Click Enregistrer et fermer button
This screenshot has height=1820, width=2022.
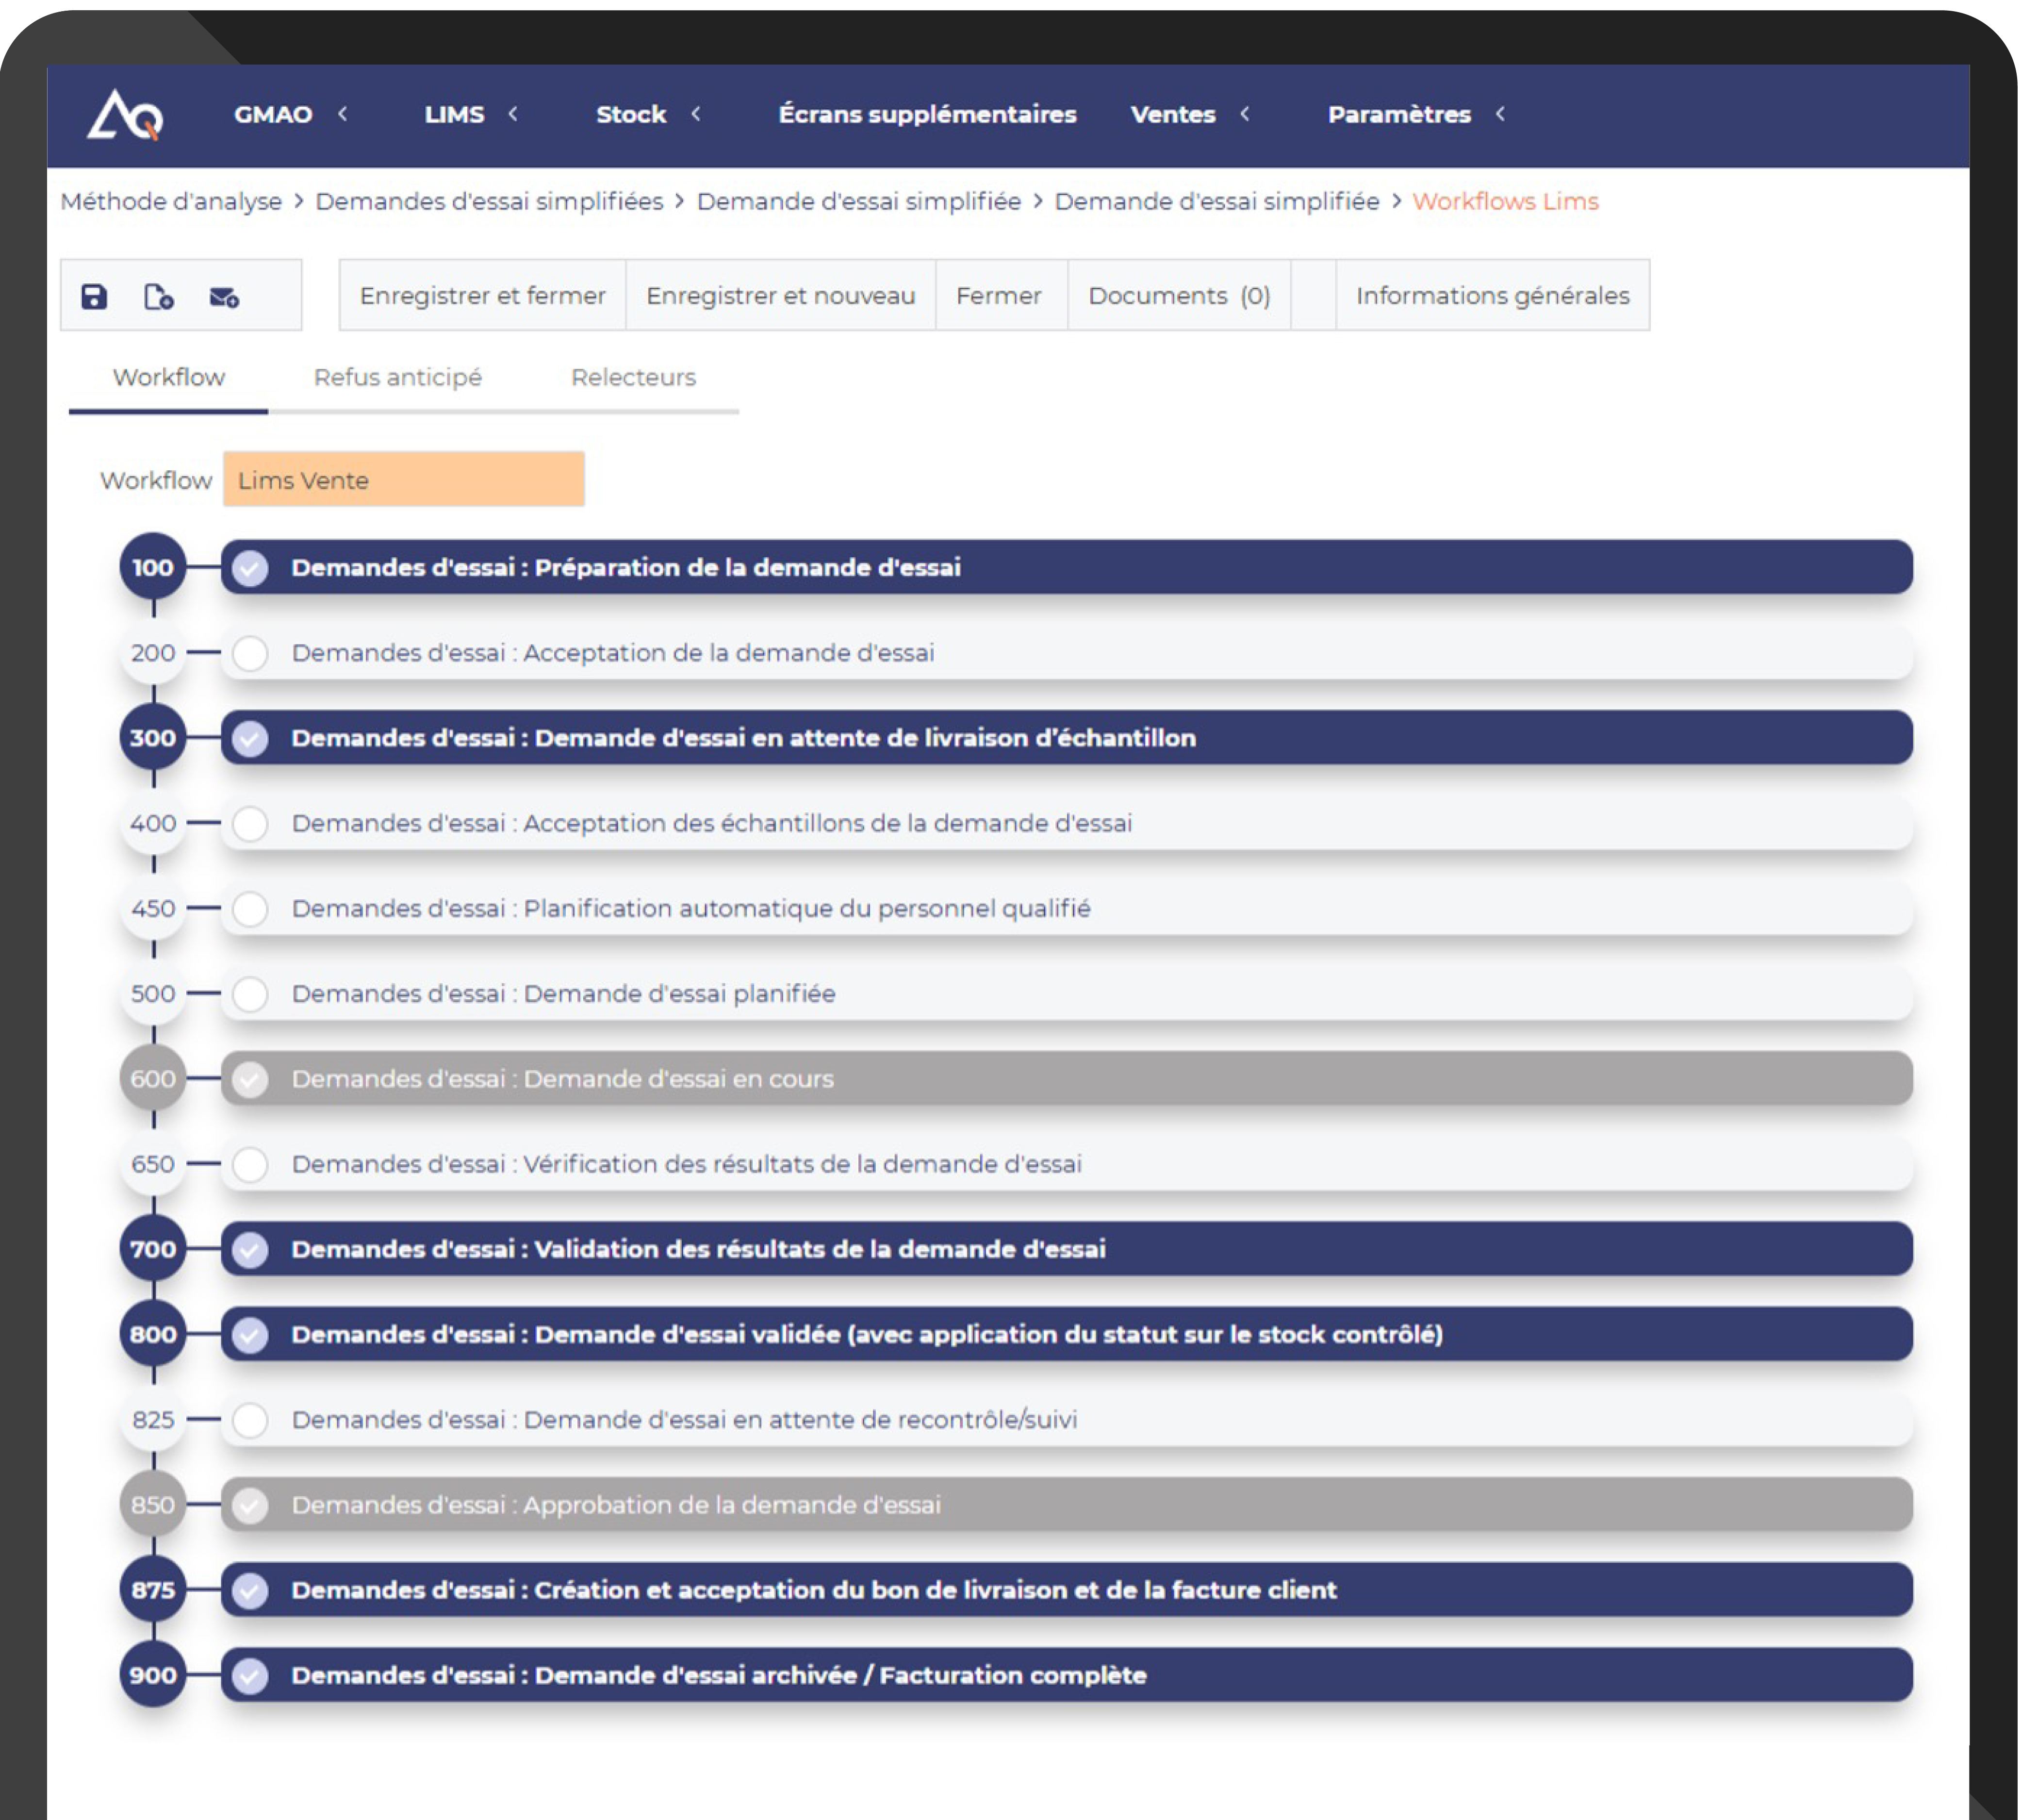(x=482, y=296)
